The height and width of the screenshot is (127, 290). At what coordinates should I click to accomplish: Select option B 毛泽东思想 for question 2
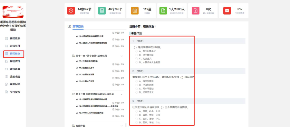pos(137,85)
